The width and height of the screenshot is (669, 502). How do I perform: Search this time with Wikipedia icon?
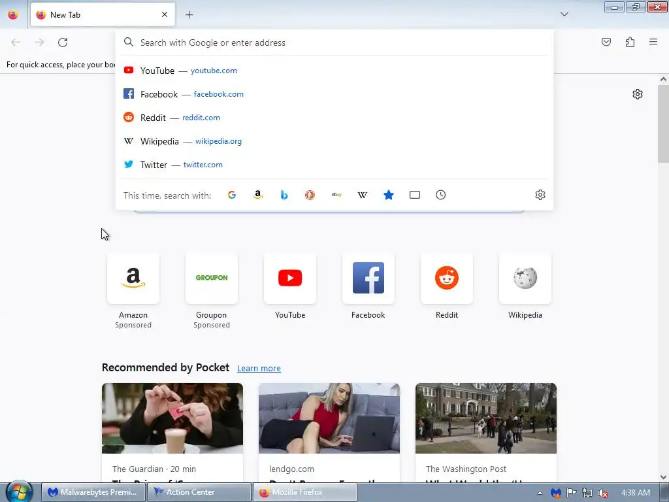(x=362, y=195)
